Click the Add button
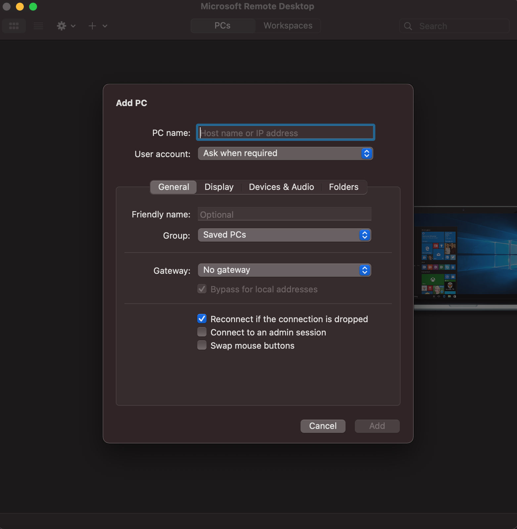 tap(377, 426)
